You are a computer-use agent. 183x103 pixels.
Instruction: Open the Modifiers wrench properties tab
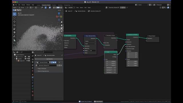(33, 77)
